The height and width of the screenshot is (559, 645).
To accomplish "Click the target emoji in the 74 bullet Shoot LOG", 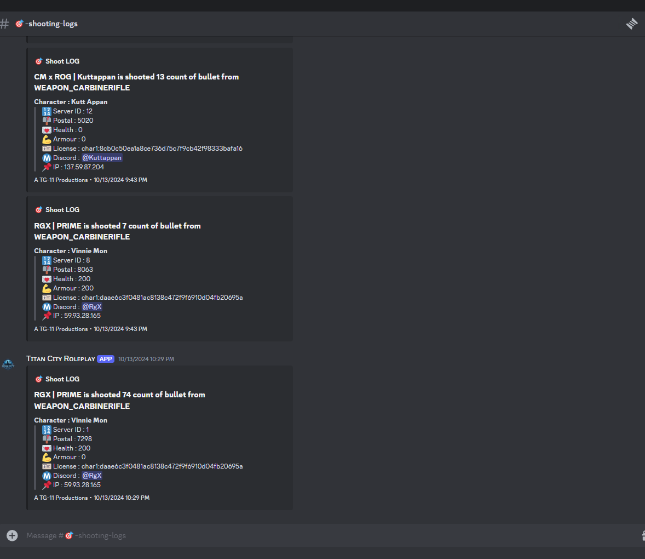I will pos(39,379).
